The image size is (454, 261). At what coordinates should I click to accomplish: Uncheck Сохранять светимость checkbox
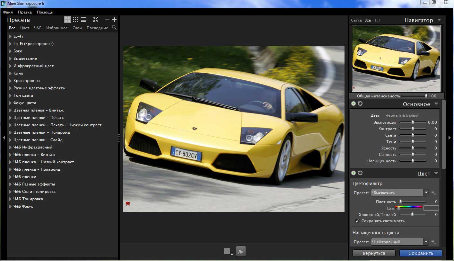click(x=357, y=221)
